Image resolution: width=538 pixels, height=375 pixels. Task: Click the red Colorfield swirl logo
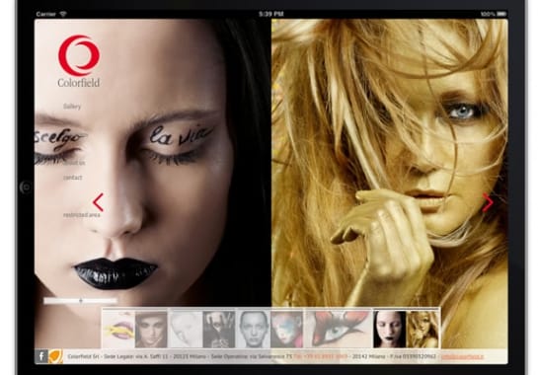pyautogui.click(x=79, y=55)
